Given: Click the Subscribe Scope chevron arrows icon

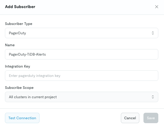Looking at the screenshot, I should 153,97.
